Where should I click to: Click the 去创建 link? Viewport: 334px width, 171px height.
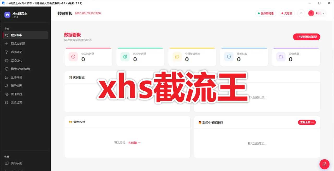pos(134,143)
